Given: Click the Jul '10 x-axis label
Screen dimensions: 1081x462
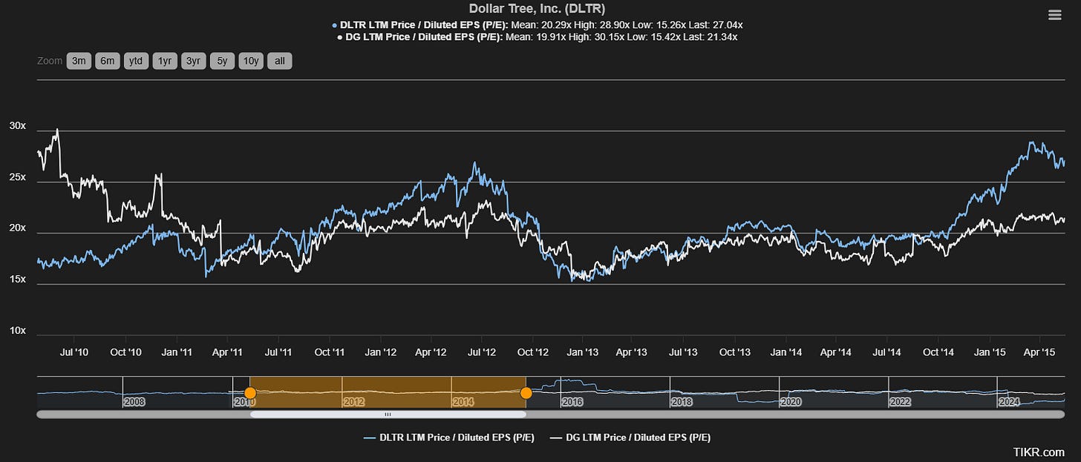Looking at the screenshot, I should (74, 352).
